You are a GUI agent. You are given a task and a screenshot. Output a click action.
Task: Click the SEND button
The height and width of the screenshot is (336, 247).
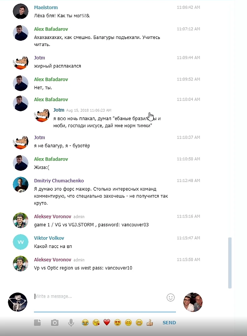[169, 322]
